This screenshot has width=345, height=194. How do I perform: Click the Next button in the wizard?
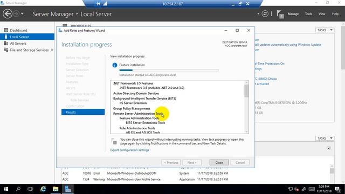(x=192, y=163)
